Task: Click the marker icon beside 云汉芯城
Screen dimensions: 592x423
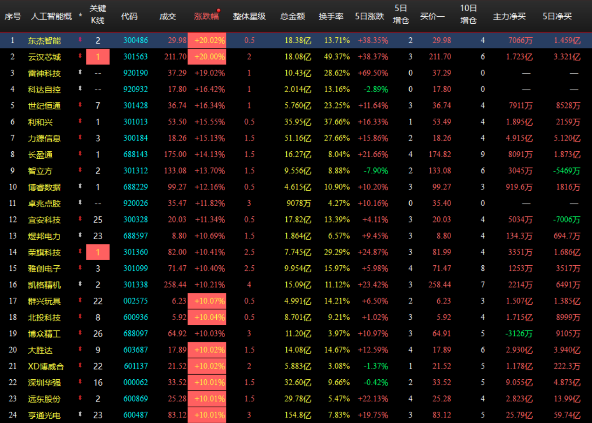Action: [x=80, y=56]
